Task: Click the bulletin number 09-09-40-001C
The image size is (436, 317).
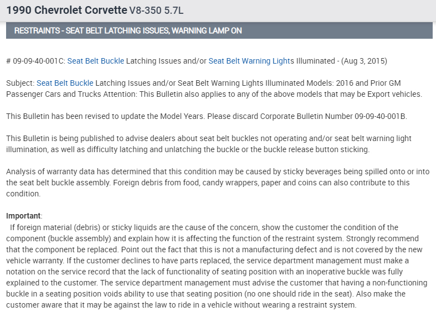Action: pyautogui.click(x=38, y=61)
